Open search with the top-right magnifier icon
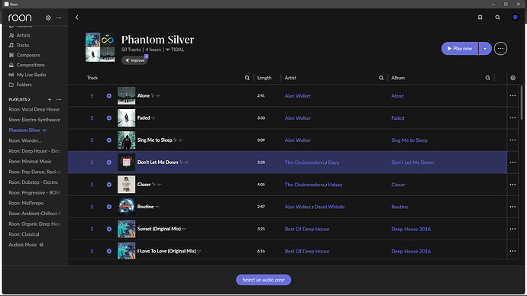 pos(497,18)
